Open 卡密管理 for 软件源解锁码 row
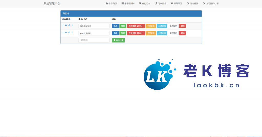Viewport: 262px width, 137px height. [151, 26]
